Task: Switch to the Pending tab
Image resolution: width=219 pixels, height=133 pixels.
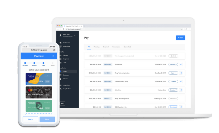Action: point(96,47)
